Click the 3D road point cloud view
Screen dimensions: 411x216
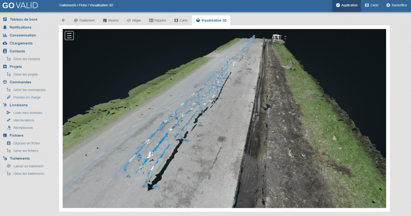224,120
